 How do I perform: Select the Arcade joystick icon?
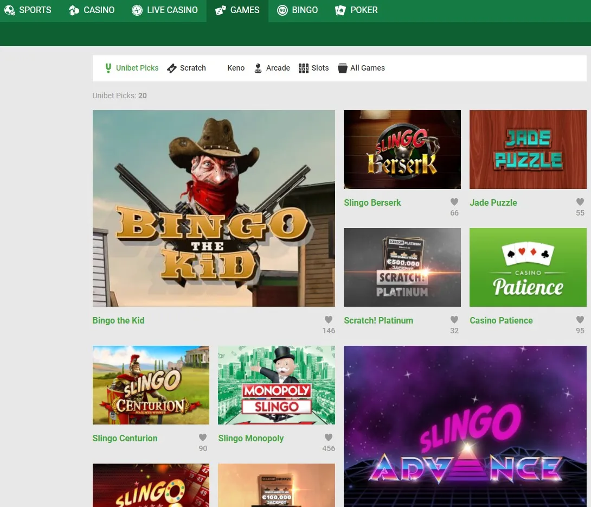[x=258, y=68]
